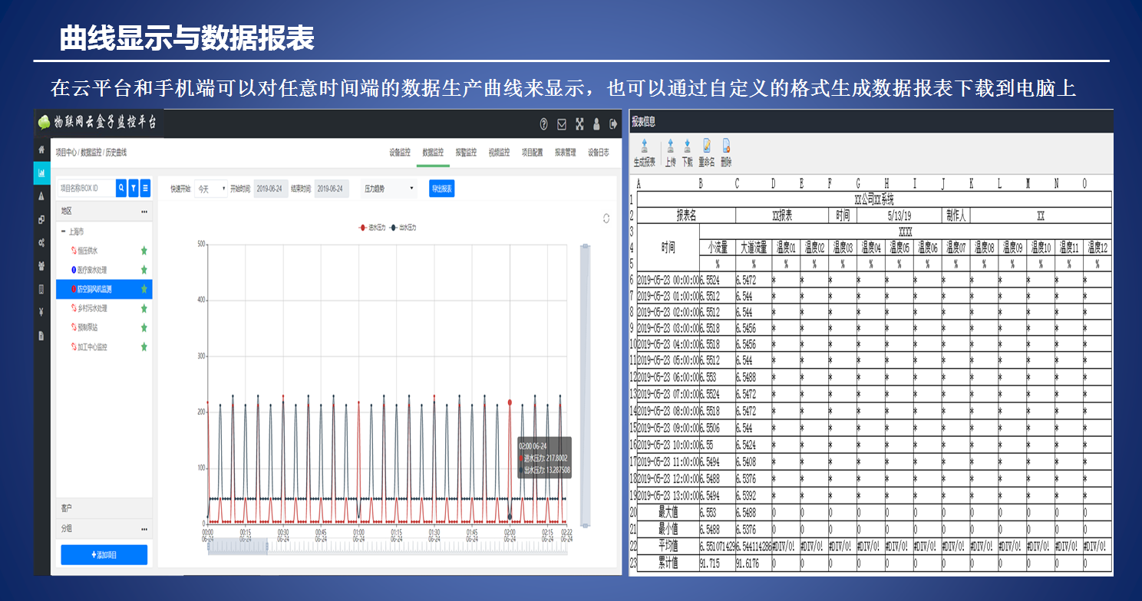
Task: Click the 添加项目 button
Action: click(x=104, y=555)
